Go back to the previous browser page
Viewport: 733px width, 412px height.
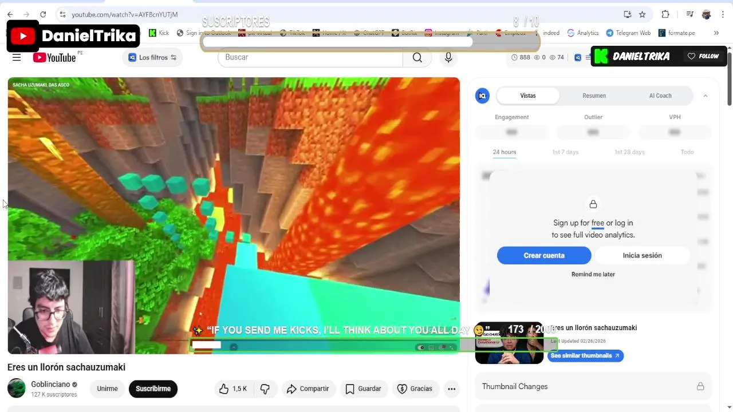click(x=10, y=14)
